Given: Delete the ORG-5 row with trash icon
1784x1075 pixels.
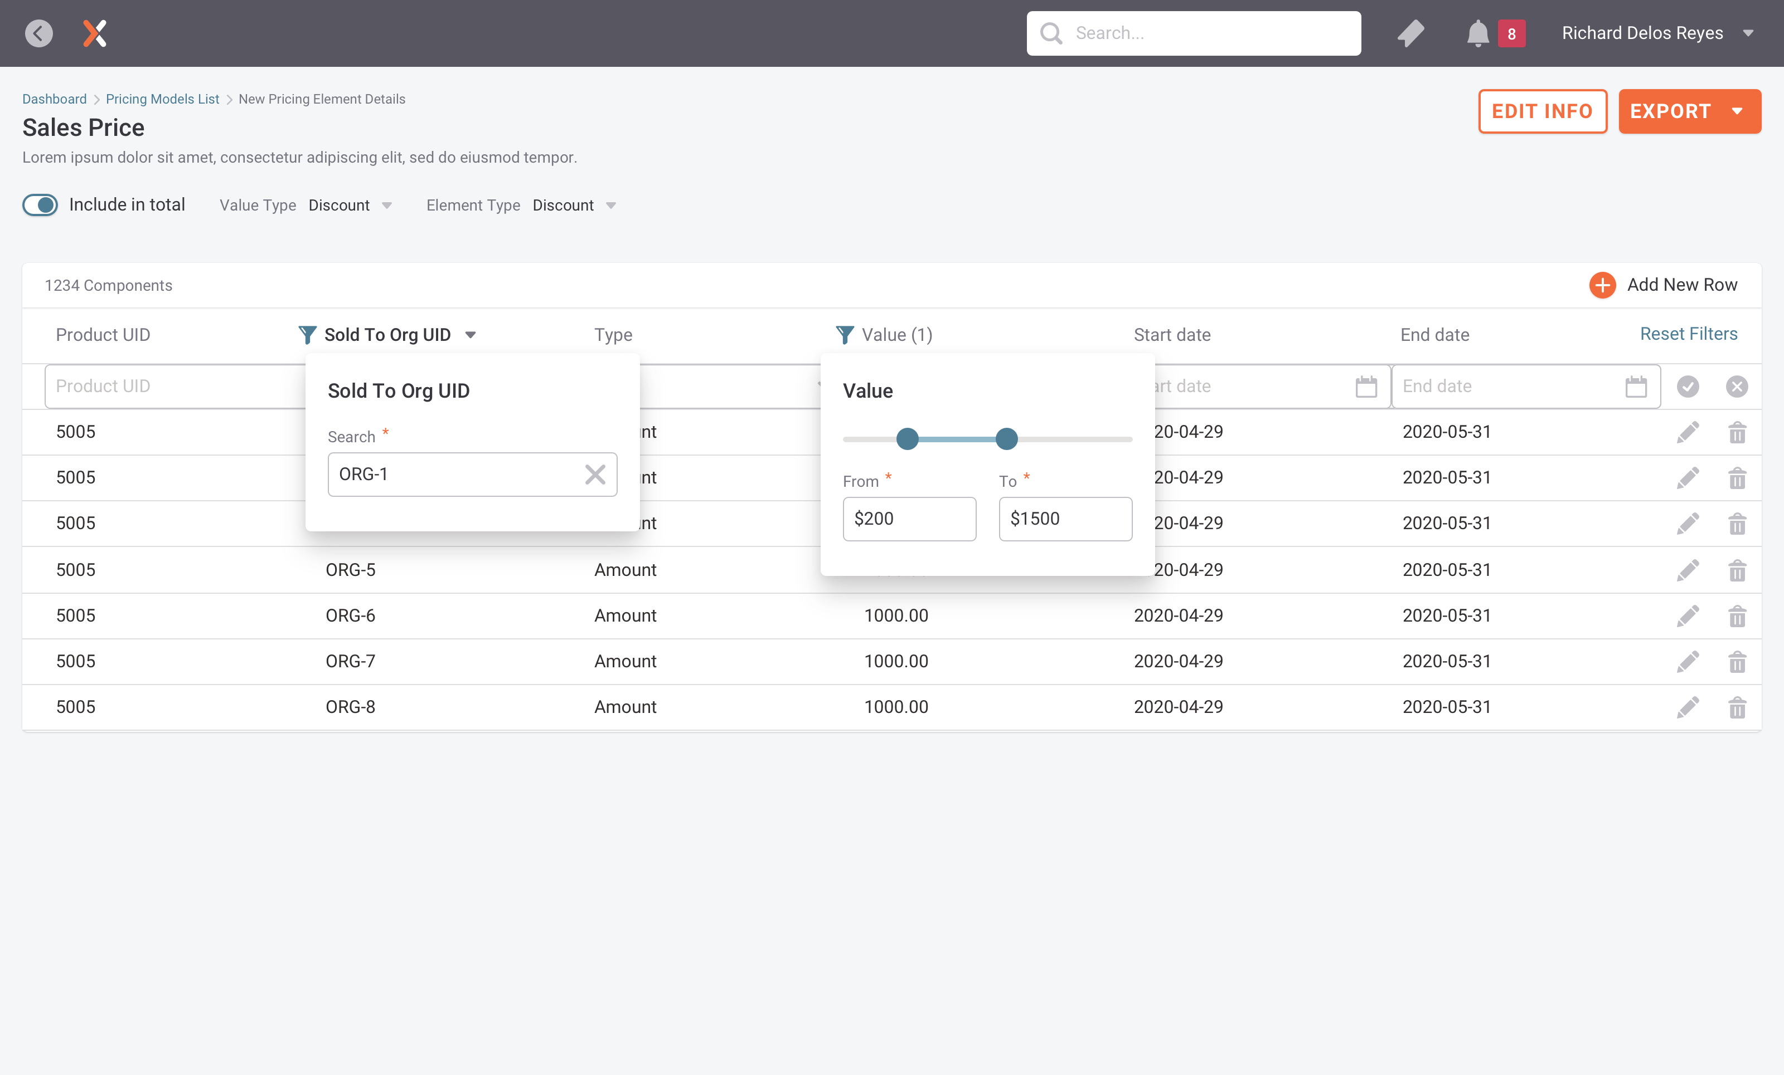Looking at the screenshot, I should (x=1737, y=570).
